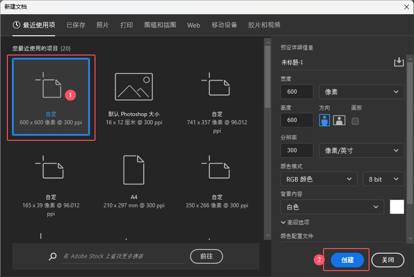The image size is (414, 277).
Task: Select portrait orientation icon
Action: (x=324, y=121)
